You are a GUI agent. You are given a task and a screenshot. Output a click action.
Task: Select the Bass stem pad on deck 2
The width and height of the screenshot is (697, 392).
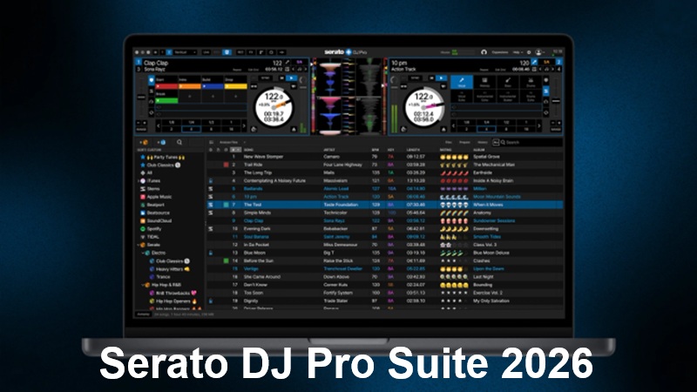(x=508, y=82)
